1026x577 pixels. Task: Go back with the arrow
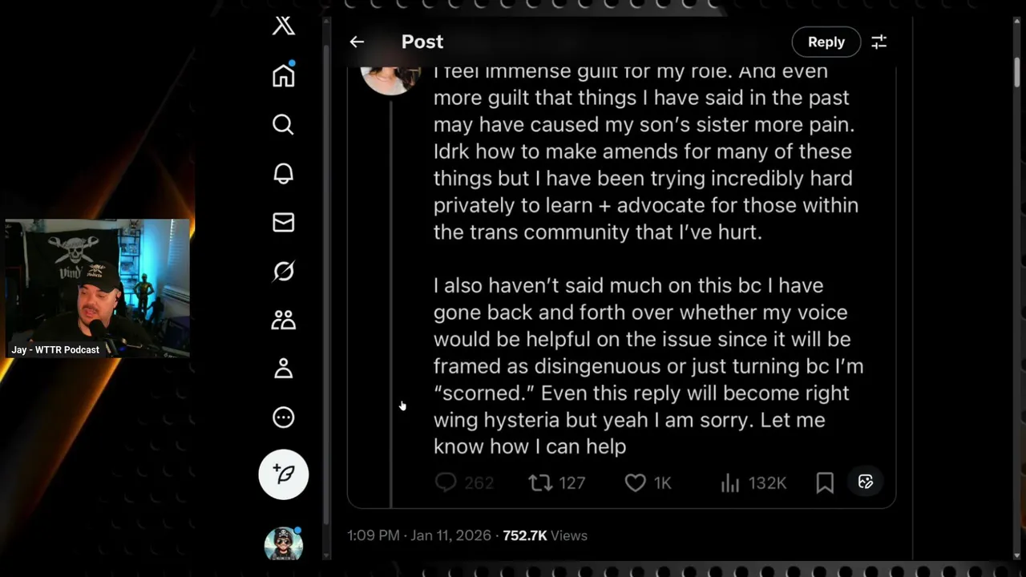point(357,42)
